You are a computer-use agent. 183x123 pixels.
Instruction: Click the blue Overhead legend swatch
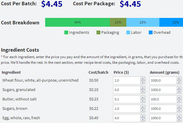(x=151, y=32)
